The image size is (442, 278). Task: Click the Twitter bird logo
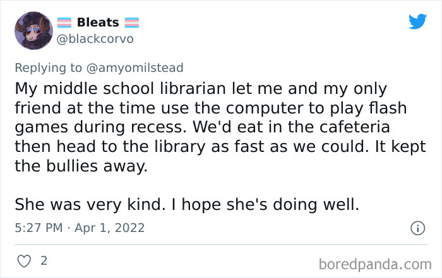(417, 22)
